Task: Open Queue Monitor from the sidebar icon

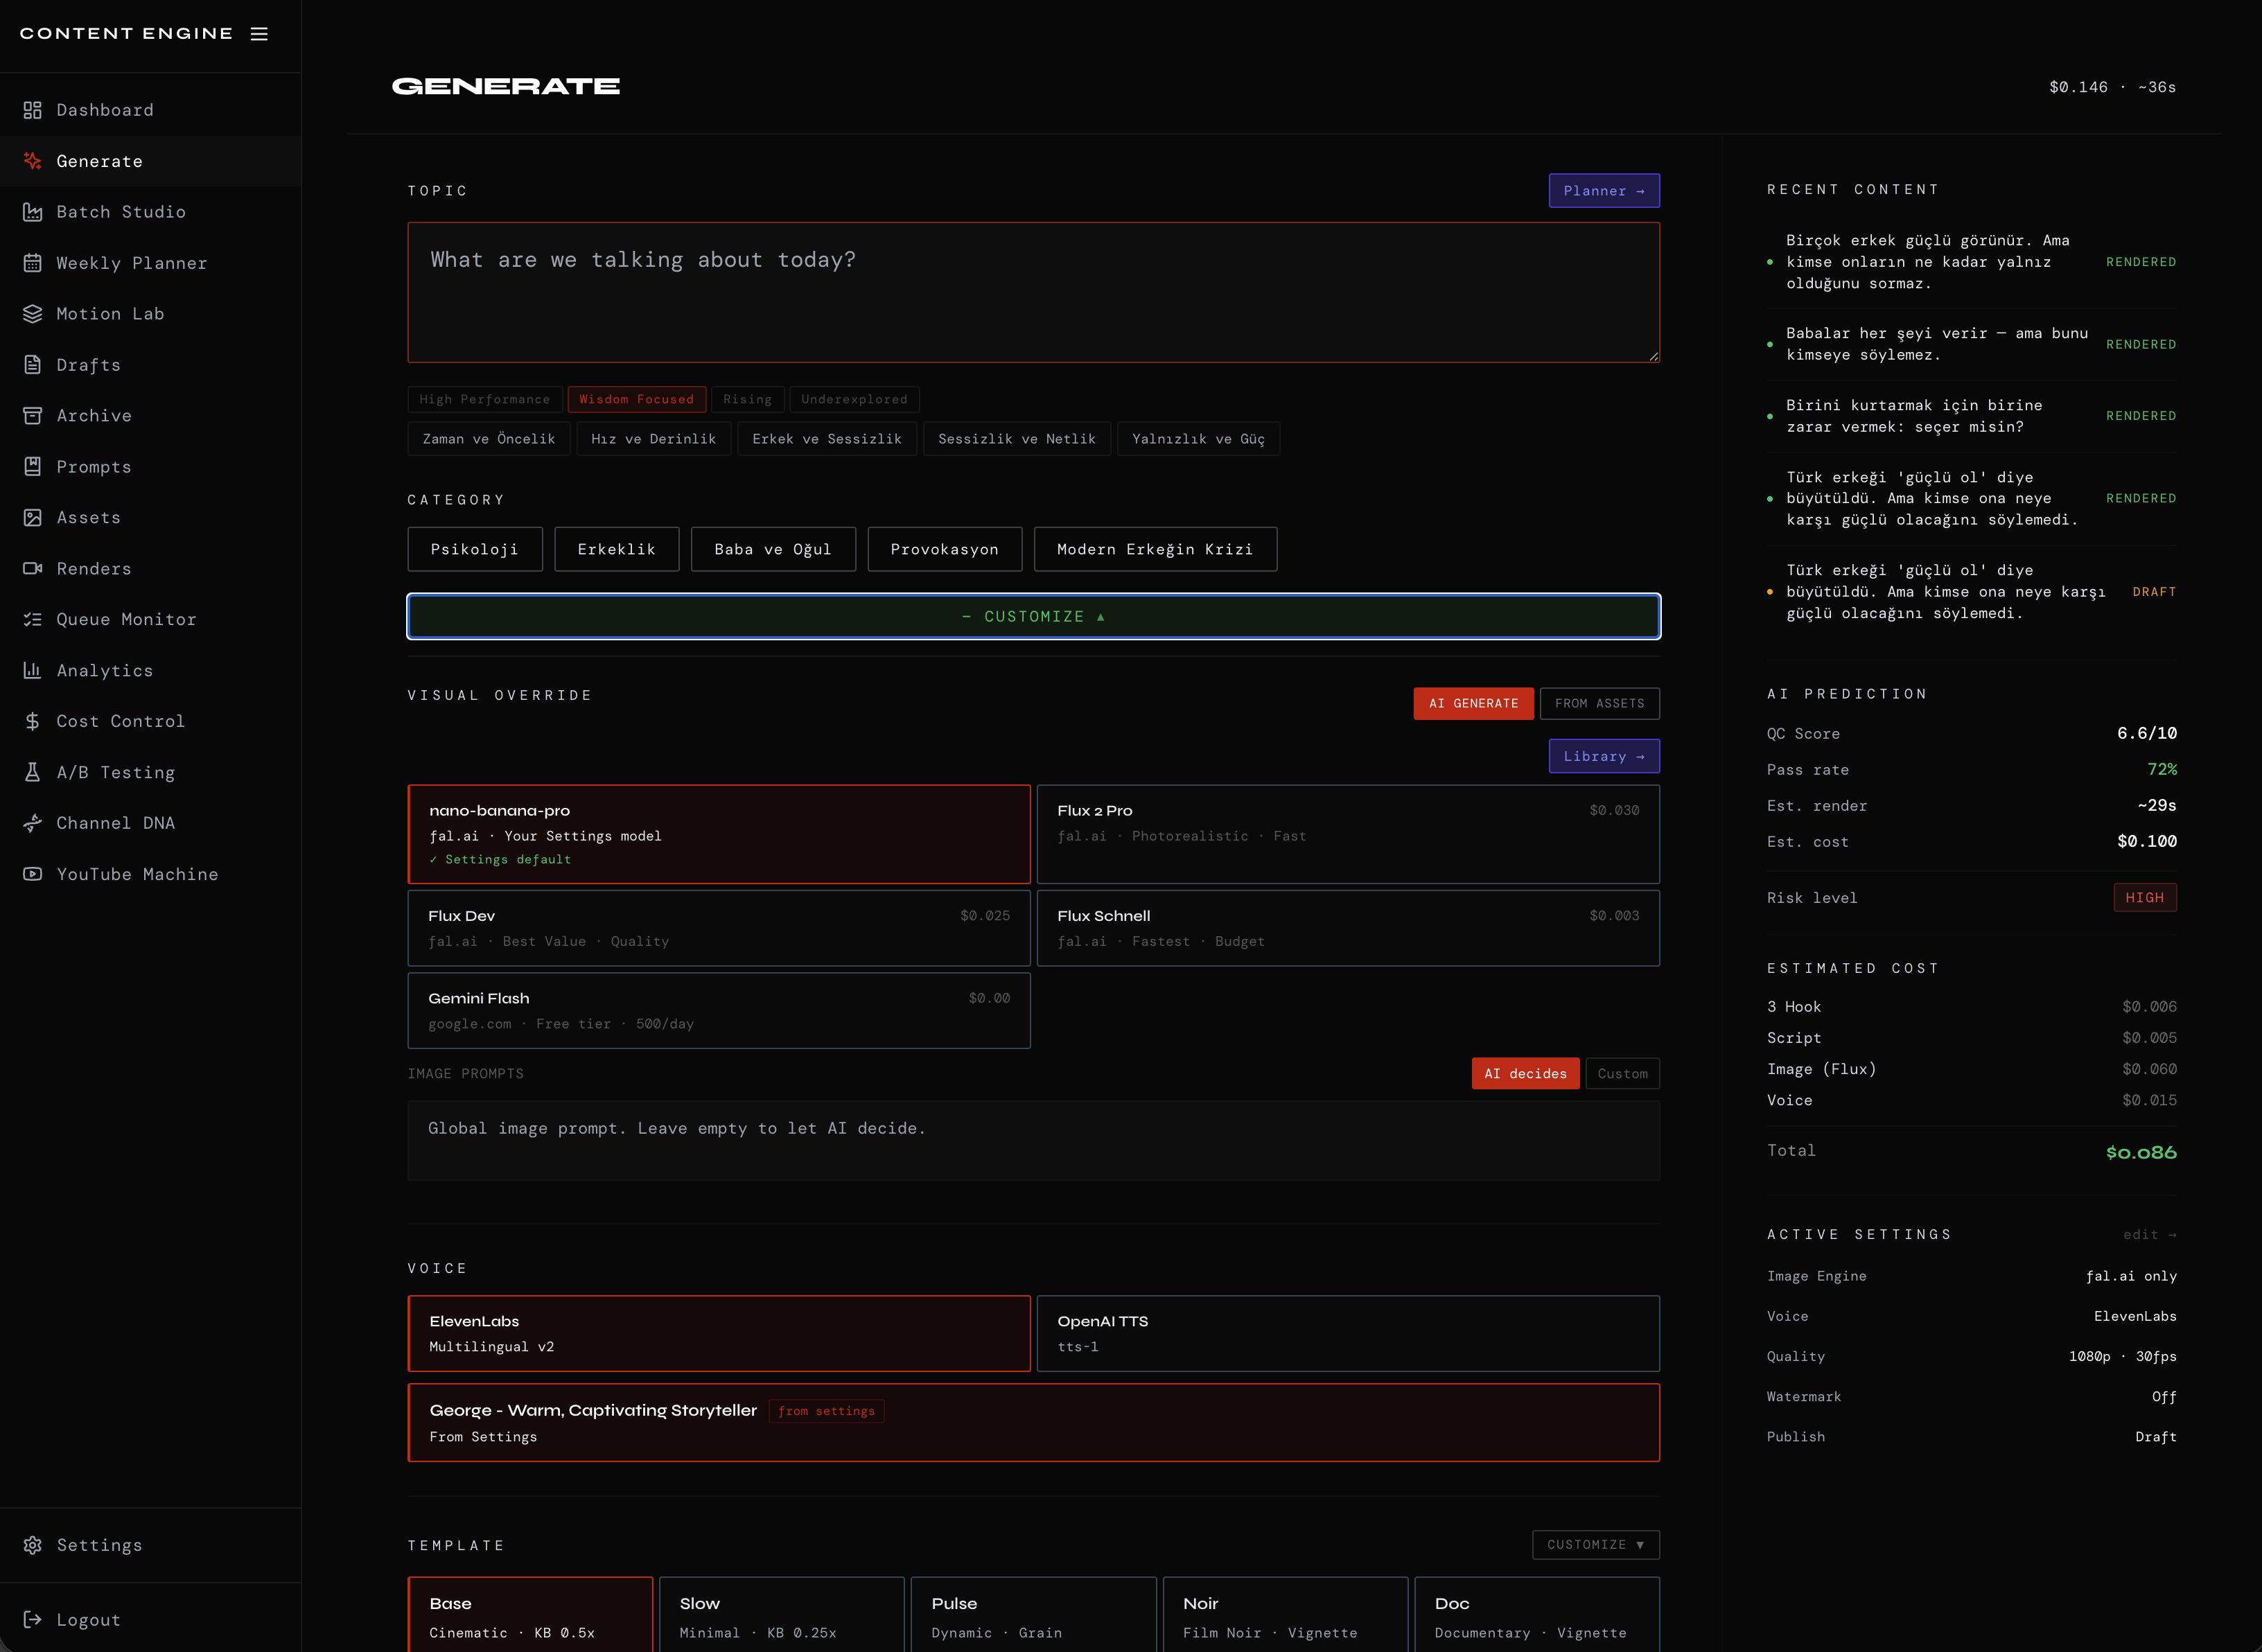Action: point(33,619)
